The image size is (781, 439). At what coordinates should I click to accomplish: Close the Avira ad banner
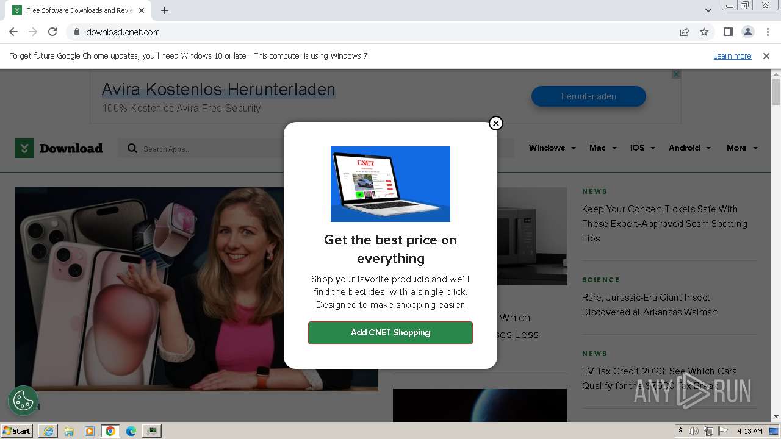676,74
